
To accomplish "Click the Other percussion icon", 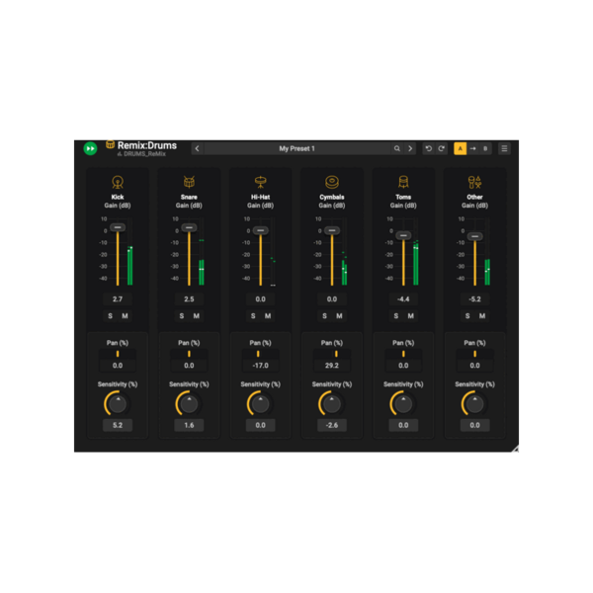I will (474, 182).
